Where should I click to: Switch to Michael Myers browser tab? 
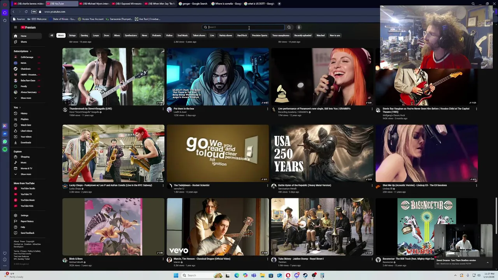pos(95,3)
